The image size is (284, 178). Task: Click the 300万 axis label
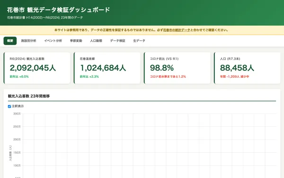coord(17,114)
